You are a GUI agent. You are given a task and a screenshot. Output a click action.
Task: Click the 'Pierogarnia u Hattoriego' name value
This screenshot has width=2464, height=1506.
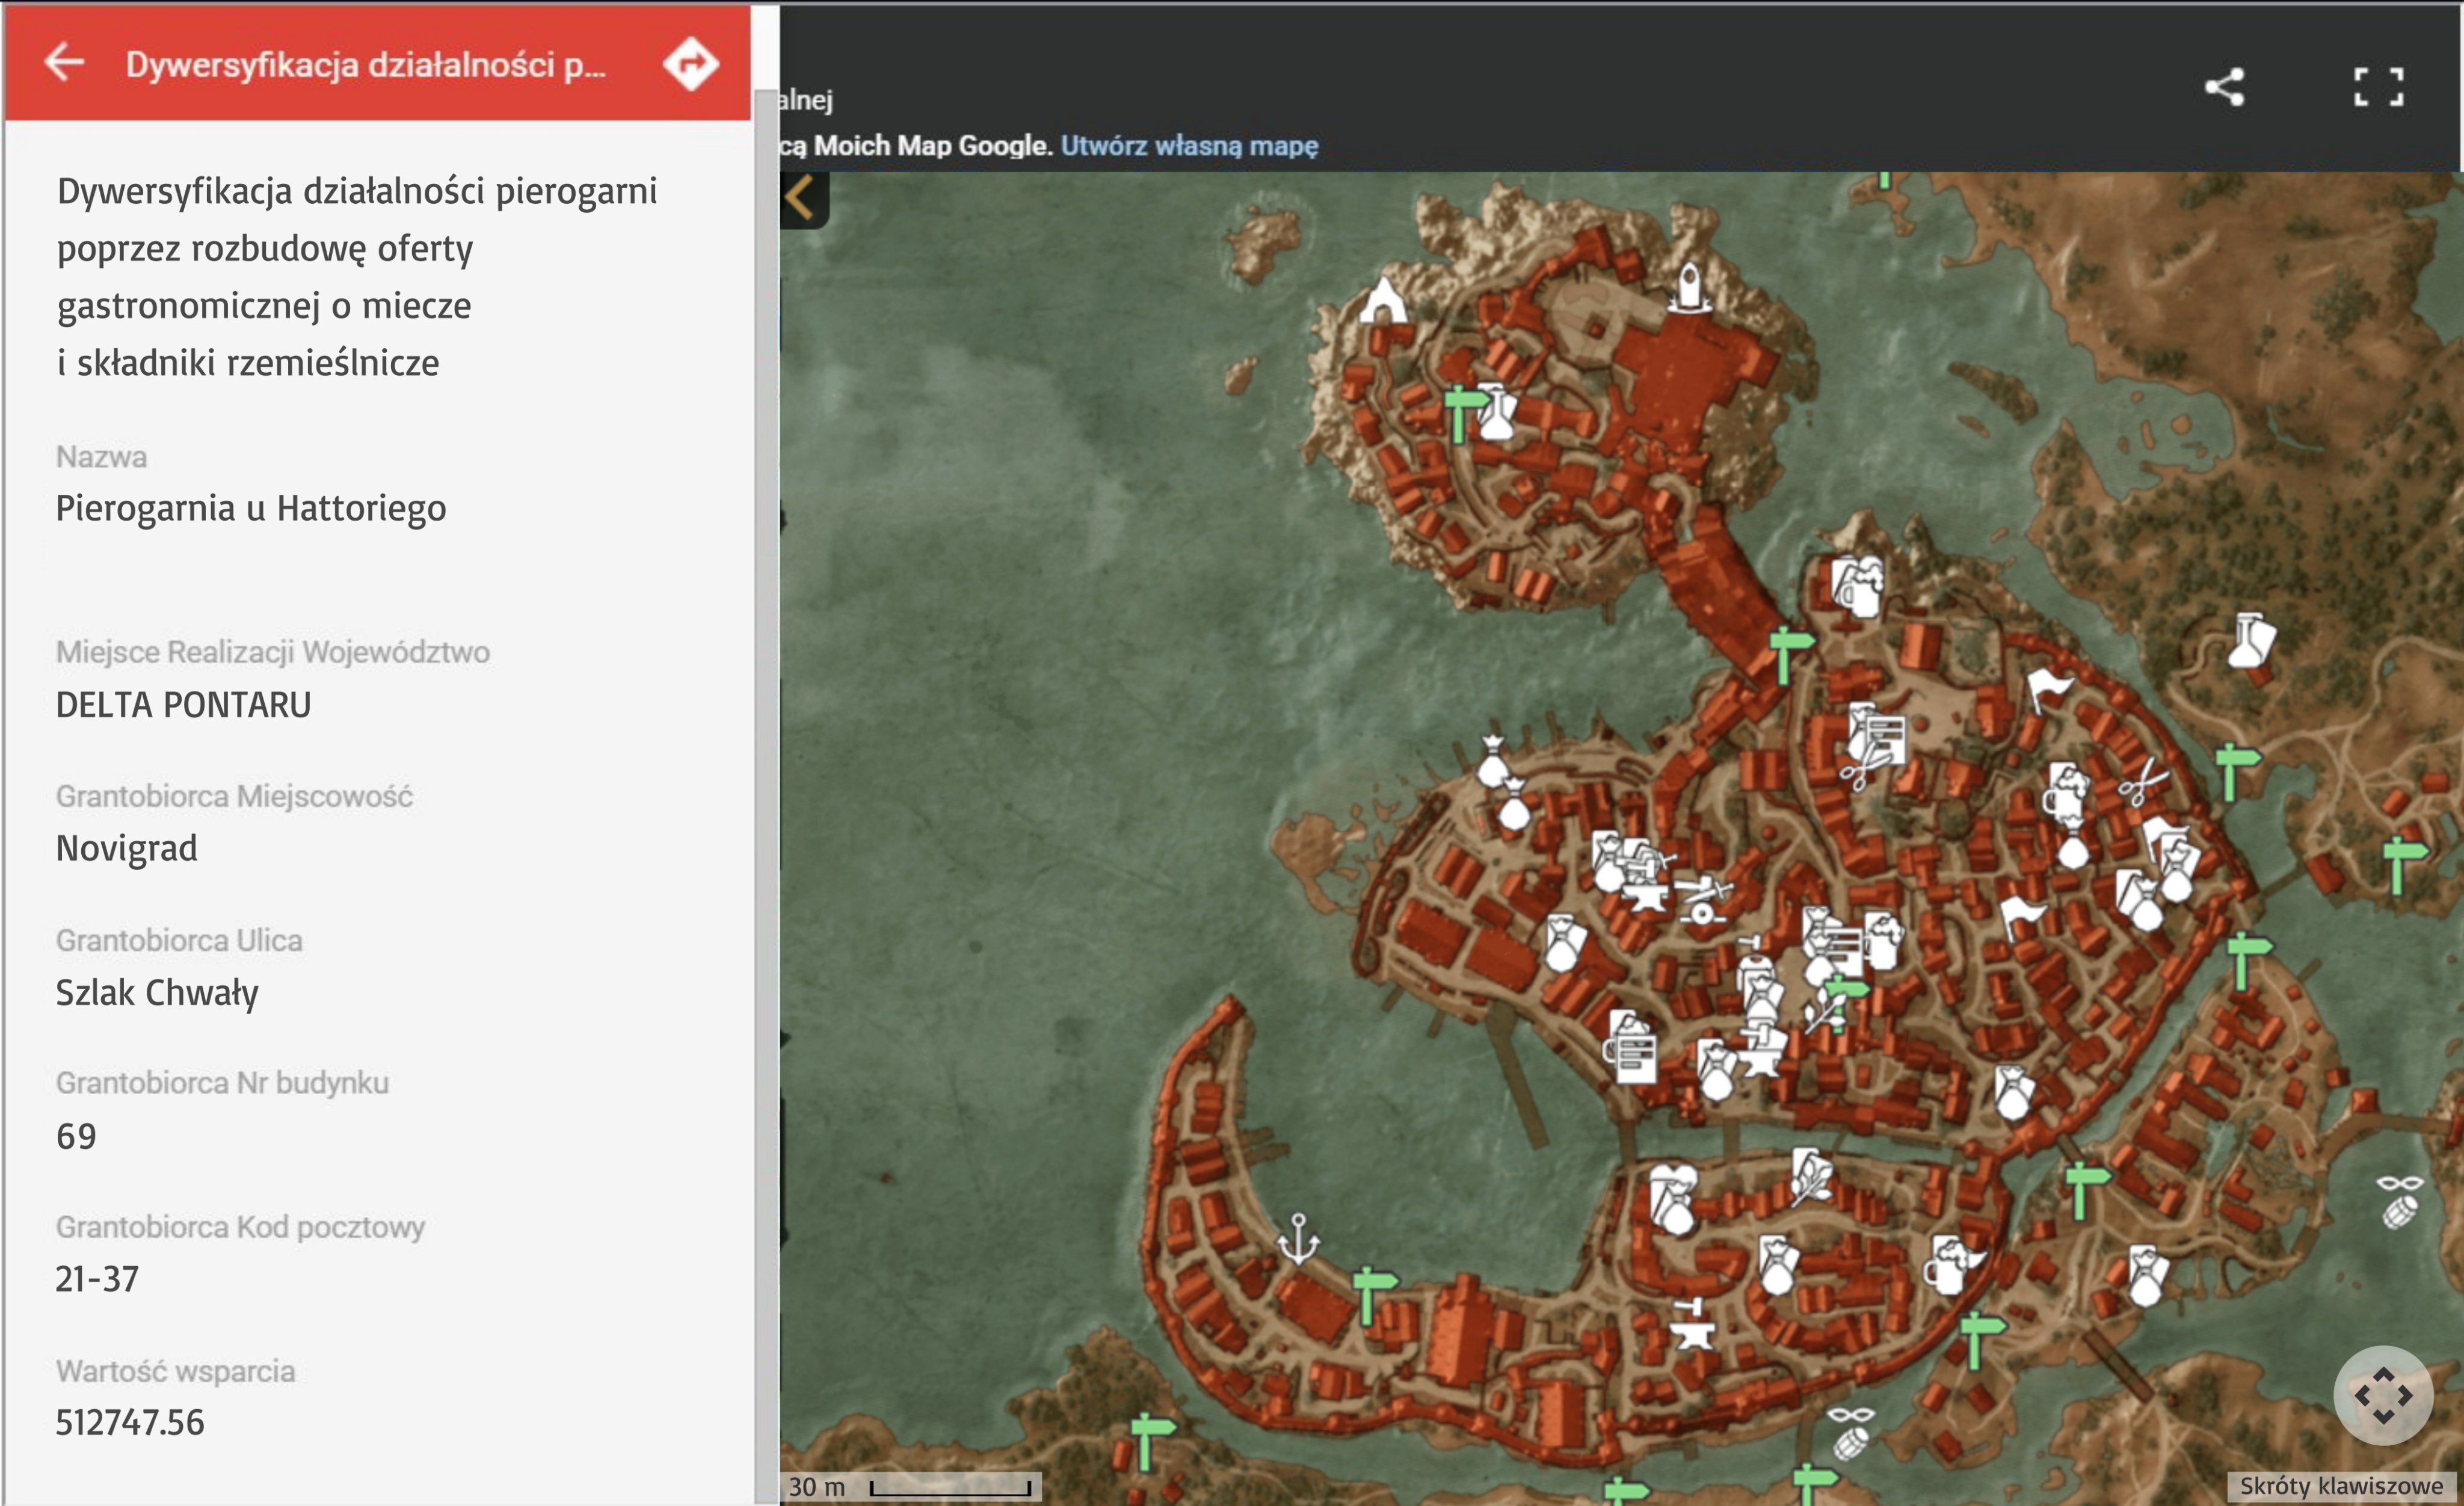pos(251,507)
